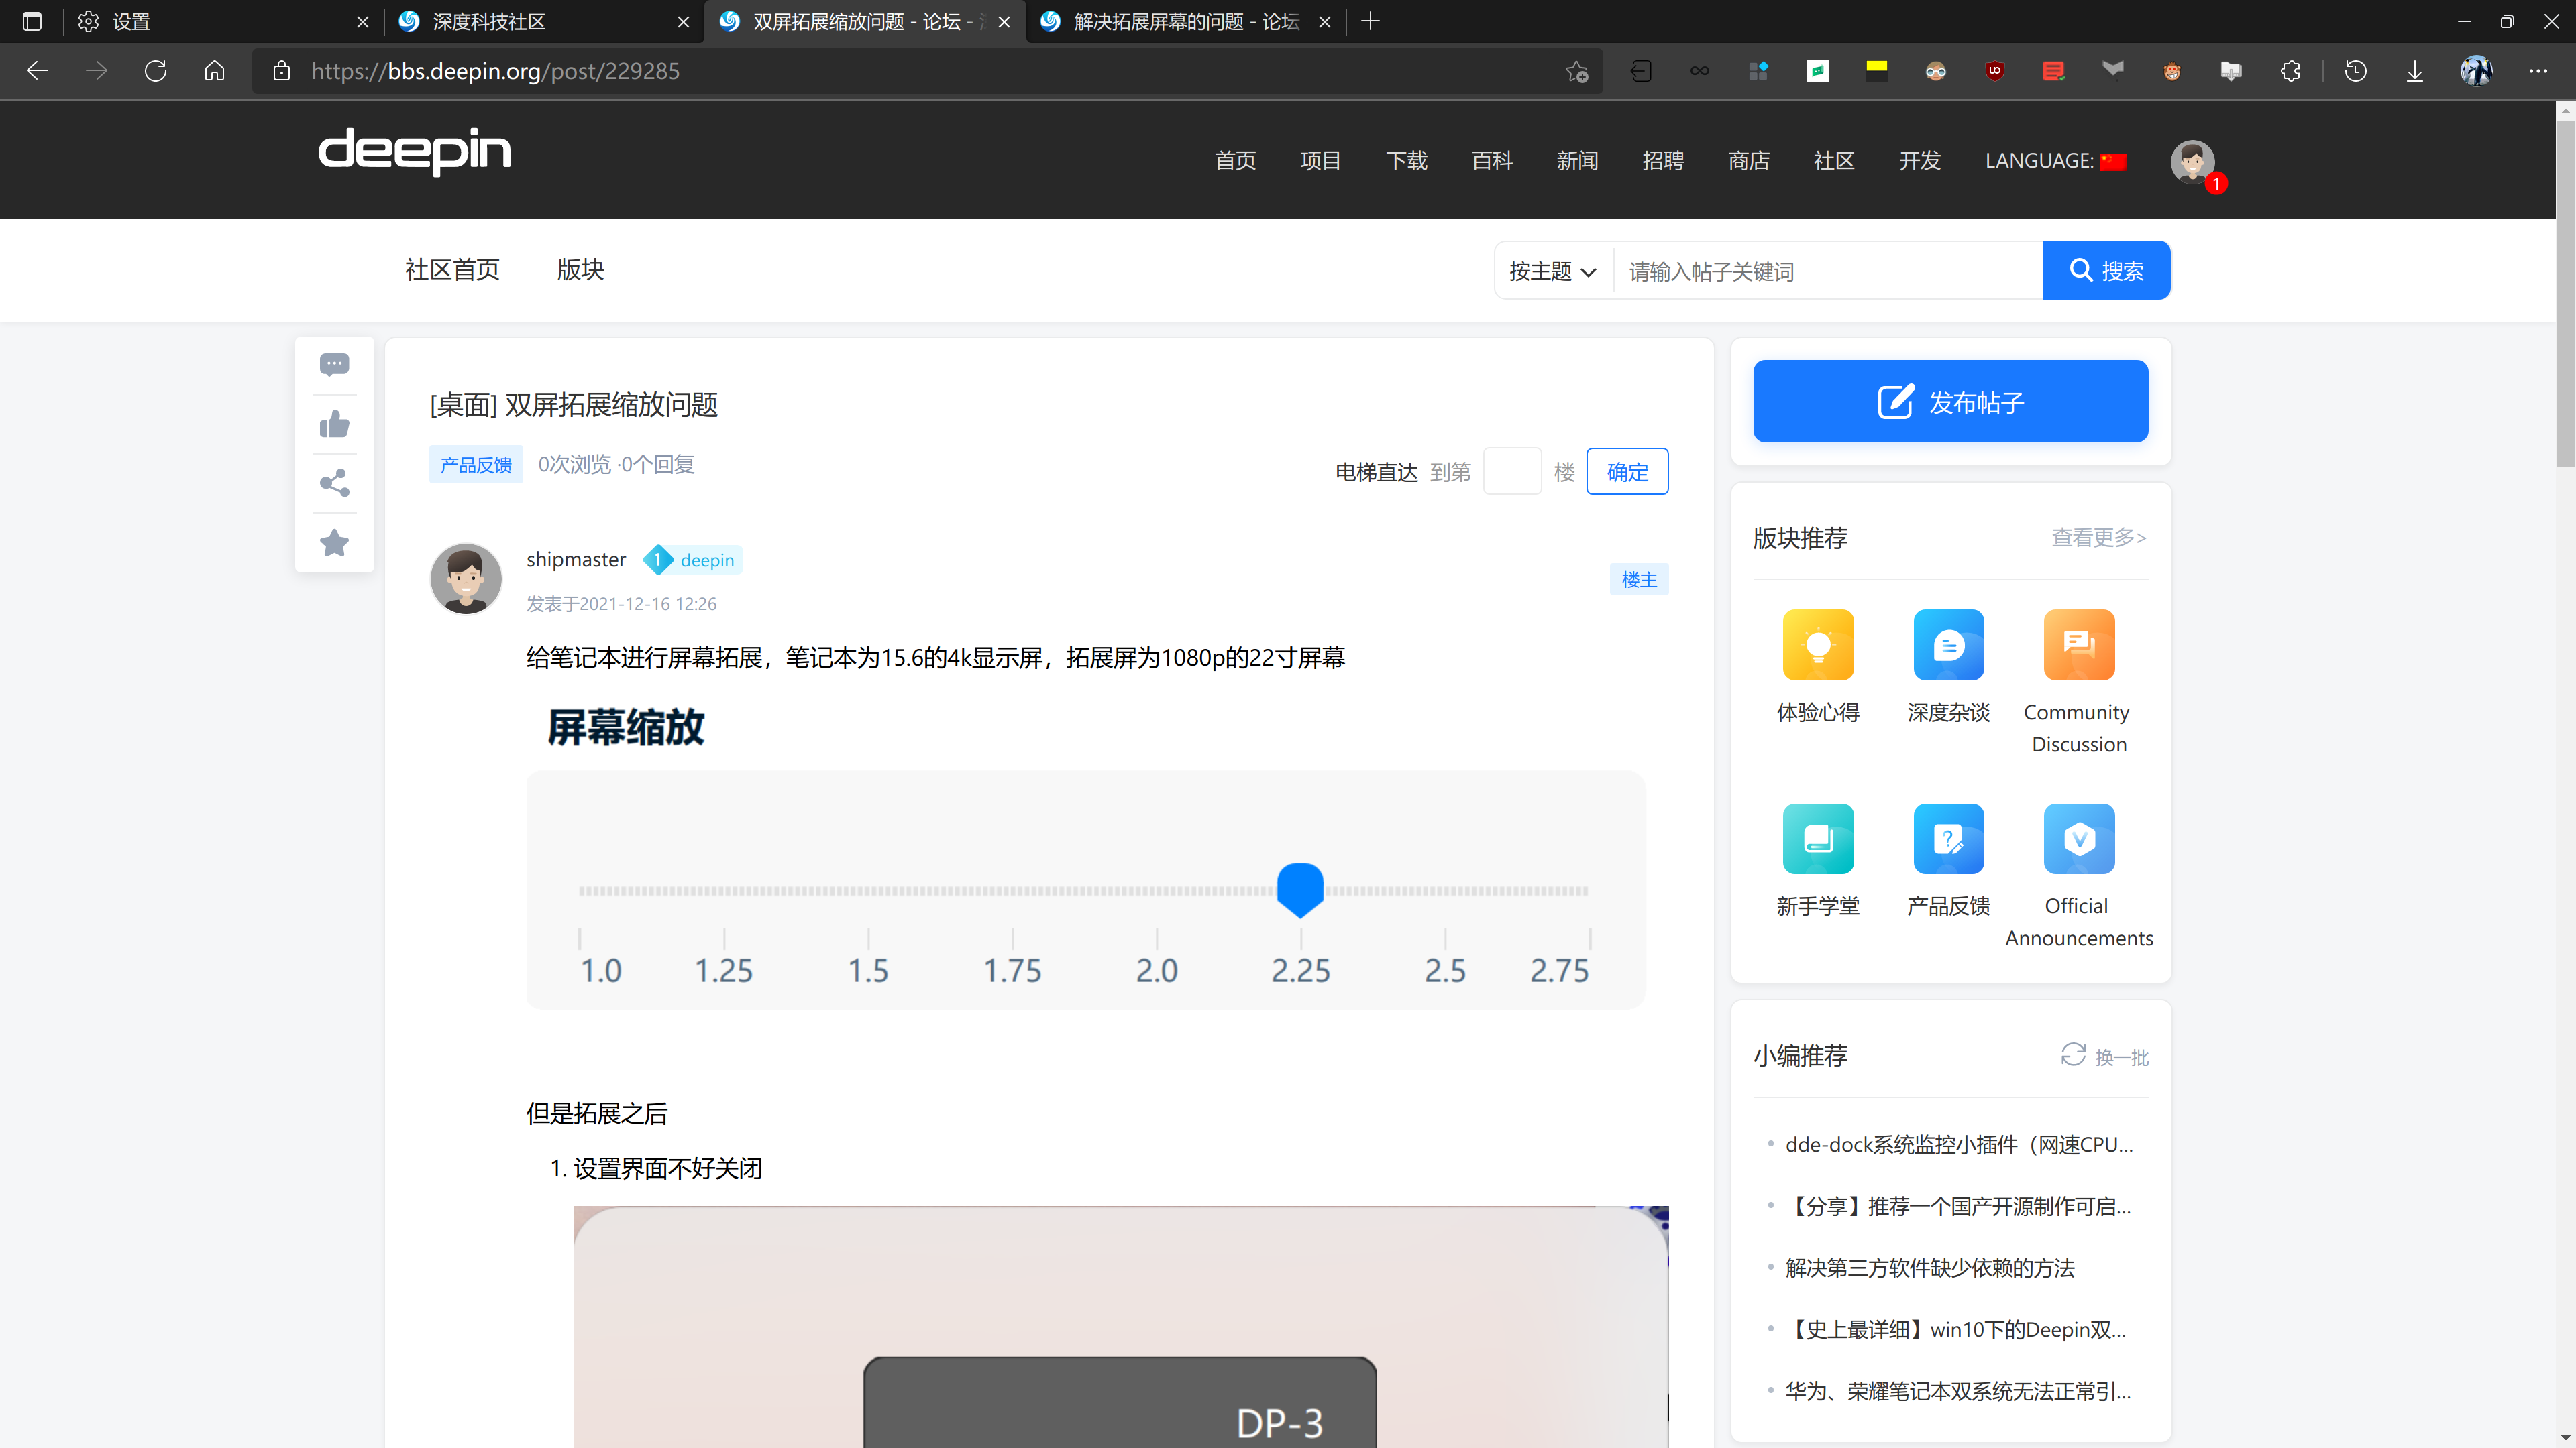Click the 发布帖子 button
The image size is (2576, 1448).
pos(1950,402)
